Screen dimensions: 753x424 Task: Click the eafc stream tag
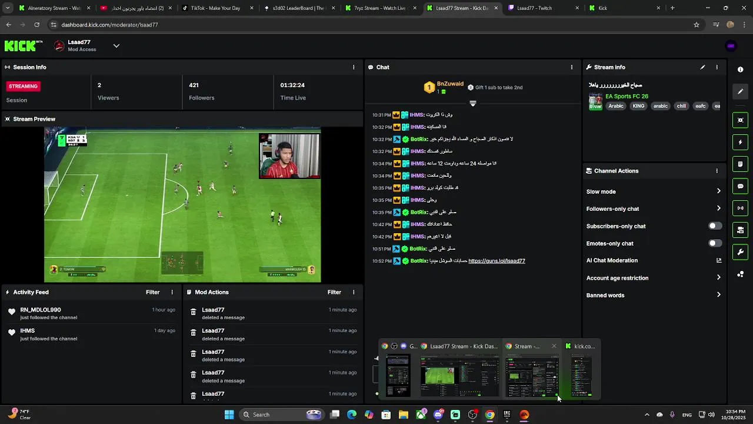point(700,106)
